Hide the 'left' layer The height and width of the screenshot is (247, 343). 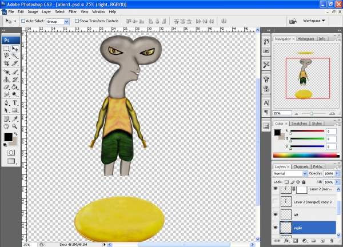click(x=276, y=214)
